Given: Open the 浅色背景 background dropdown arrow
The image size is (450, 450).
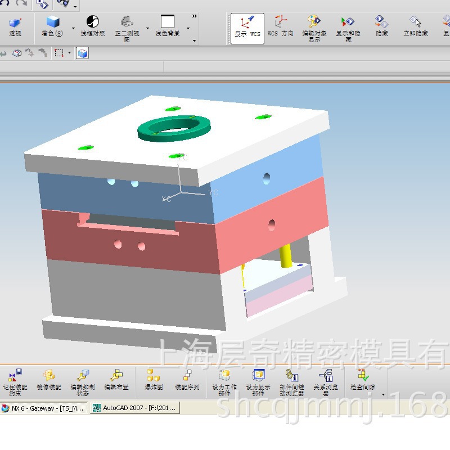Looking at the screenshot, I should tap(188, 29).
